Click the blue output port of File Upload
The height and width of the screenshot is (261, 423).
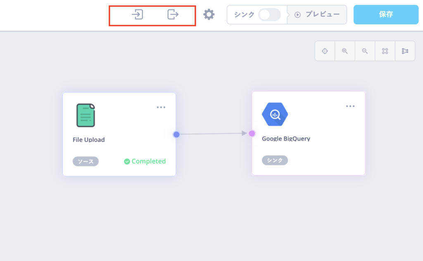(176, 134)
